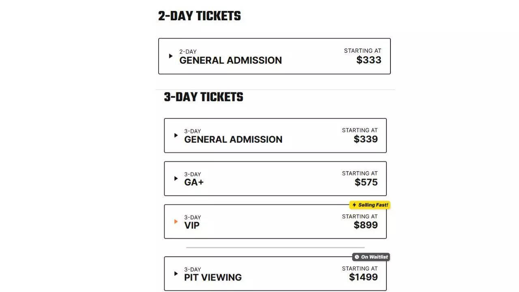
Task: Expand the 3-Day General Admission arrow
Action: pyautogui.click(x=176, y=135)
